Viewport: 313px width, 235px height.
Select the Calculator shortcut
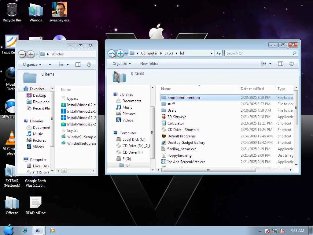(x=227, y=123)
